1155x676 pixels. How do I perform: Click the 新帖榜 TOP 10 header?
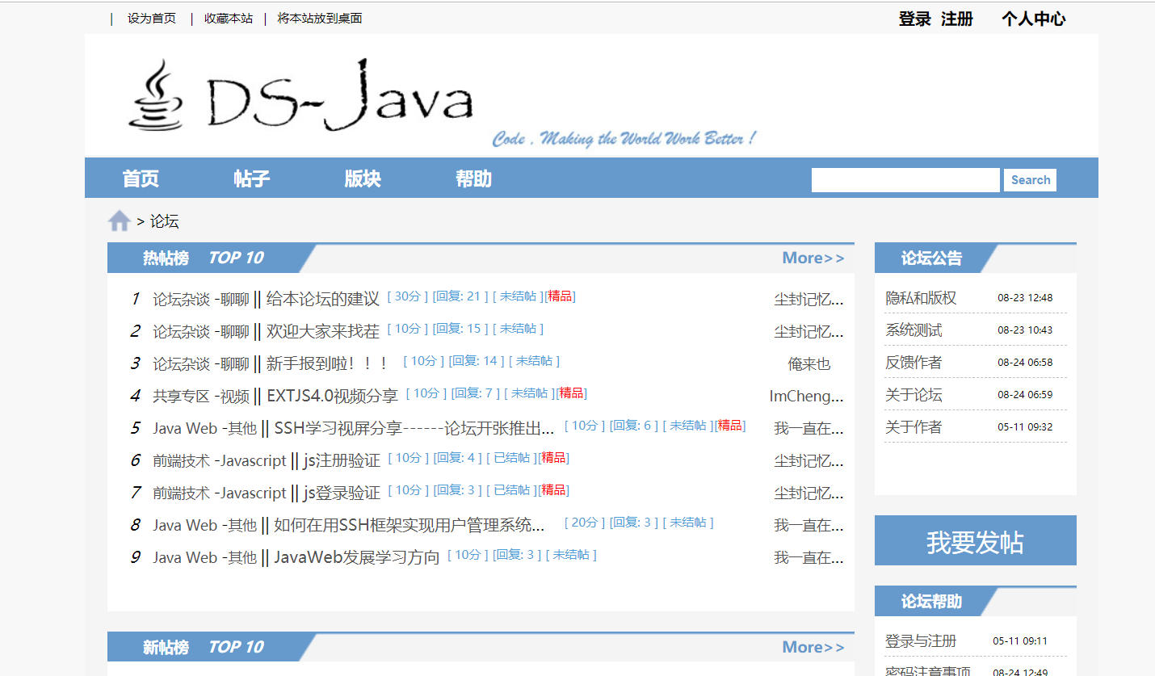point(204,647)
